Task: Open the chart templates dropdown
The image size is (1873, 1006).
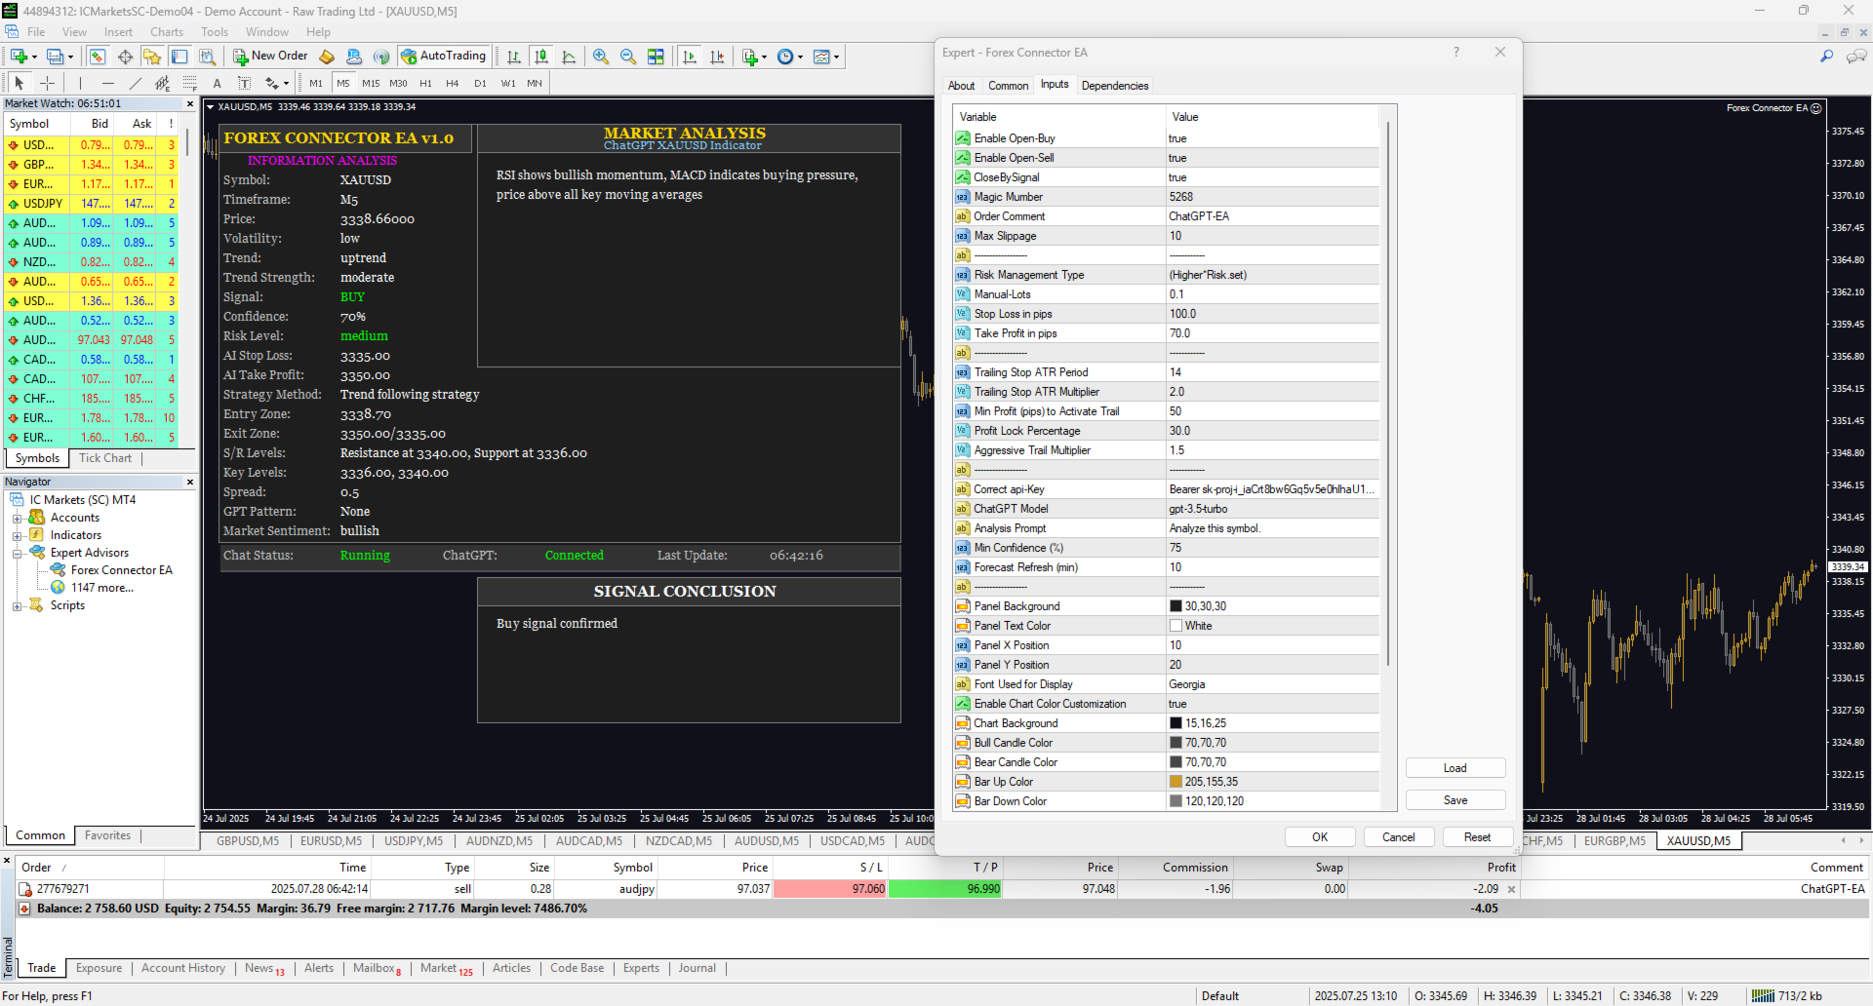Action: (834, 57)
